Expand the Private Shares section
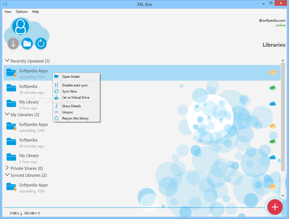 (x=7, y=168)
